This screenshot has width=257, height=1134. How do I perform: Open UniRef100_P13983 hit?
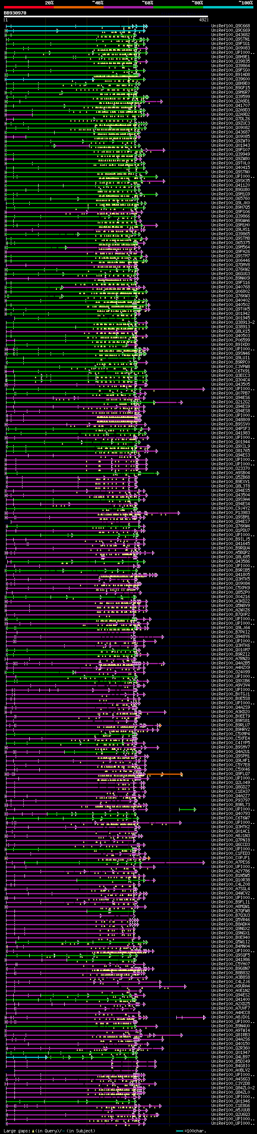point(230,512)
